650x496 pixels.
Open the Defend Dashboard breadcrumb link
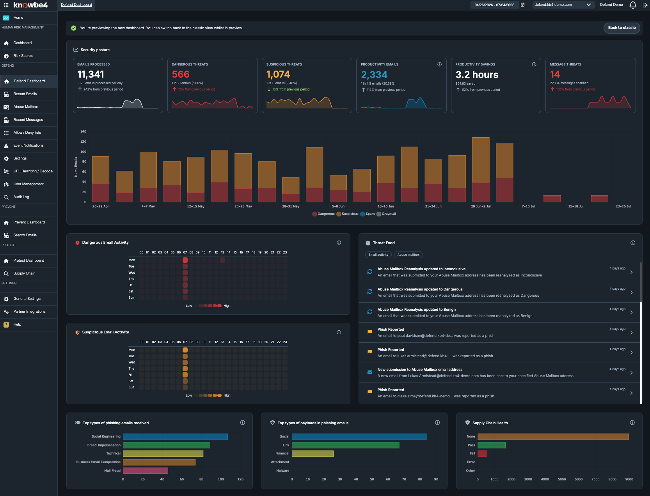[x=76, y=5]
